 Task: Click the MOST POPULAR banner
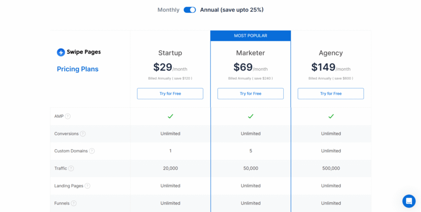pyautogui.click(x=250, y=36)
